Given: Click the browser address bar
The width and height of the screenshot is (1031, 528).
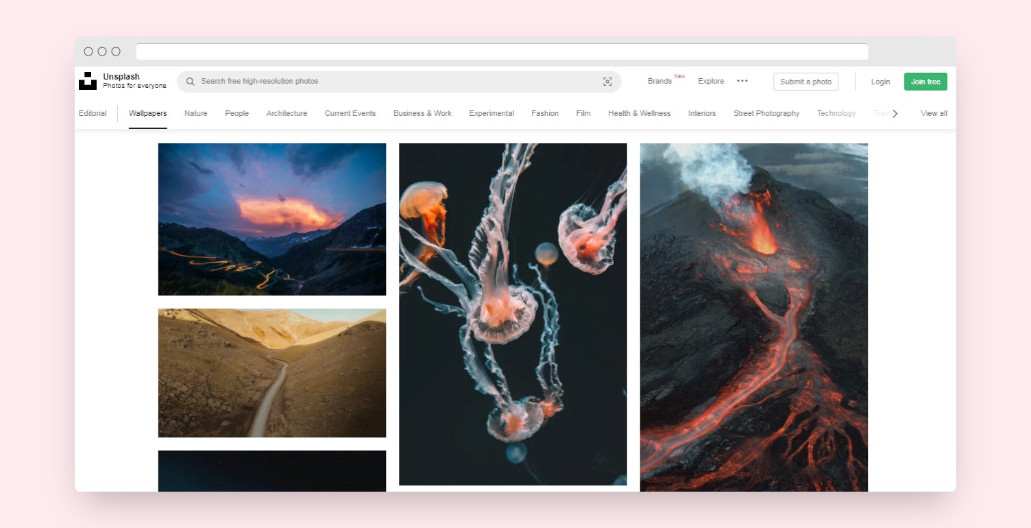Looking at the screenshot, I should 502,51.
